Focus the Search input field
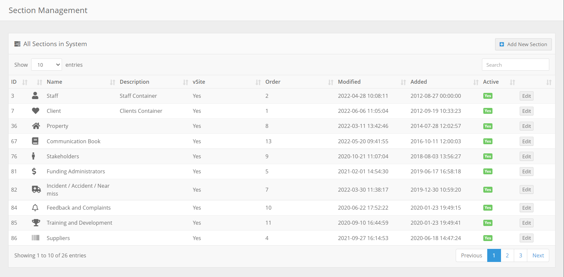Image resolution: width=564 pixels, height=277 pixels. pyautogui.click(x=515, y=65)
